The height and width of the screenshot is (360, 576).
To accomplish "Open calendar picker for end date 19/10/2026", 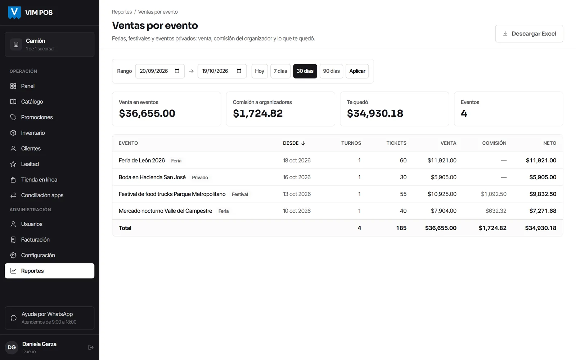I will point(239,71).
